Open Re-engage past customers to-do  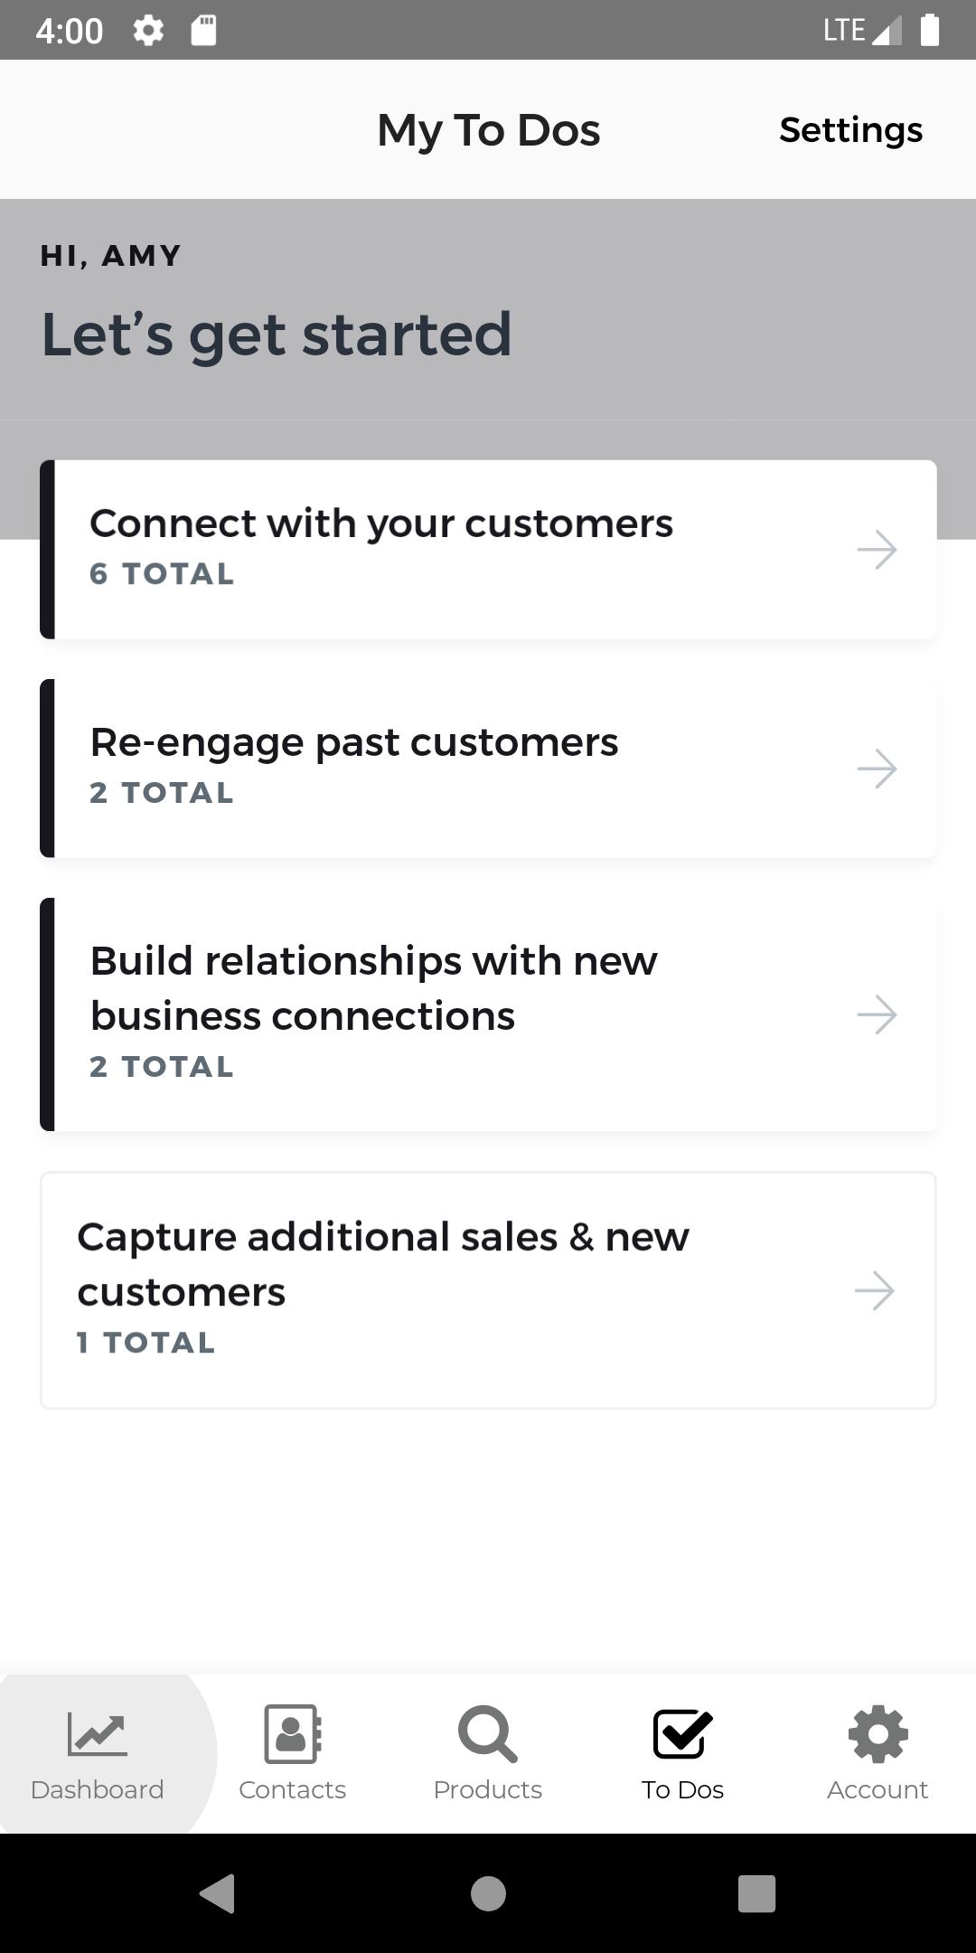(x=488, y=769)
